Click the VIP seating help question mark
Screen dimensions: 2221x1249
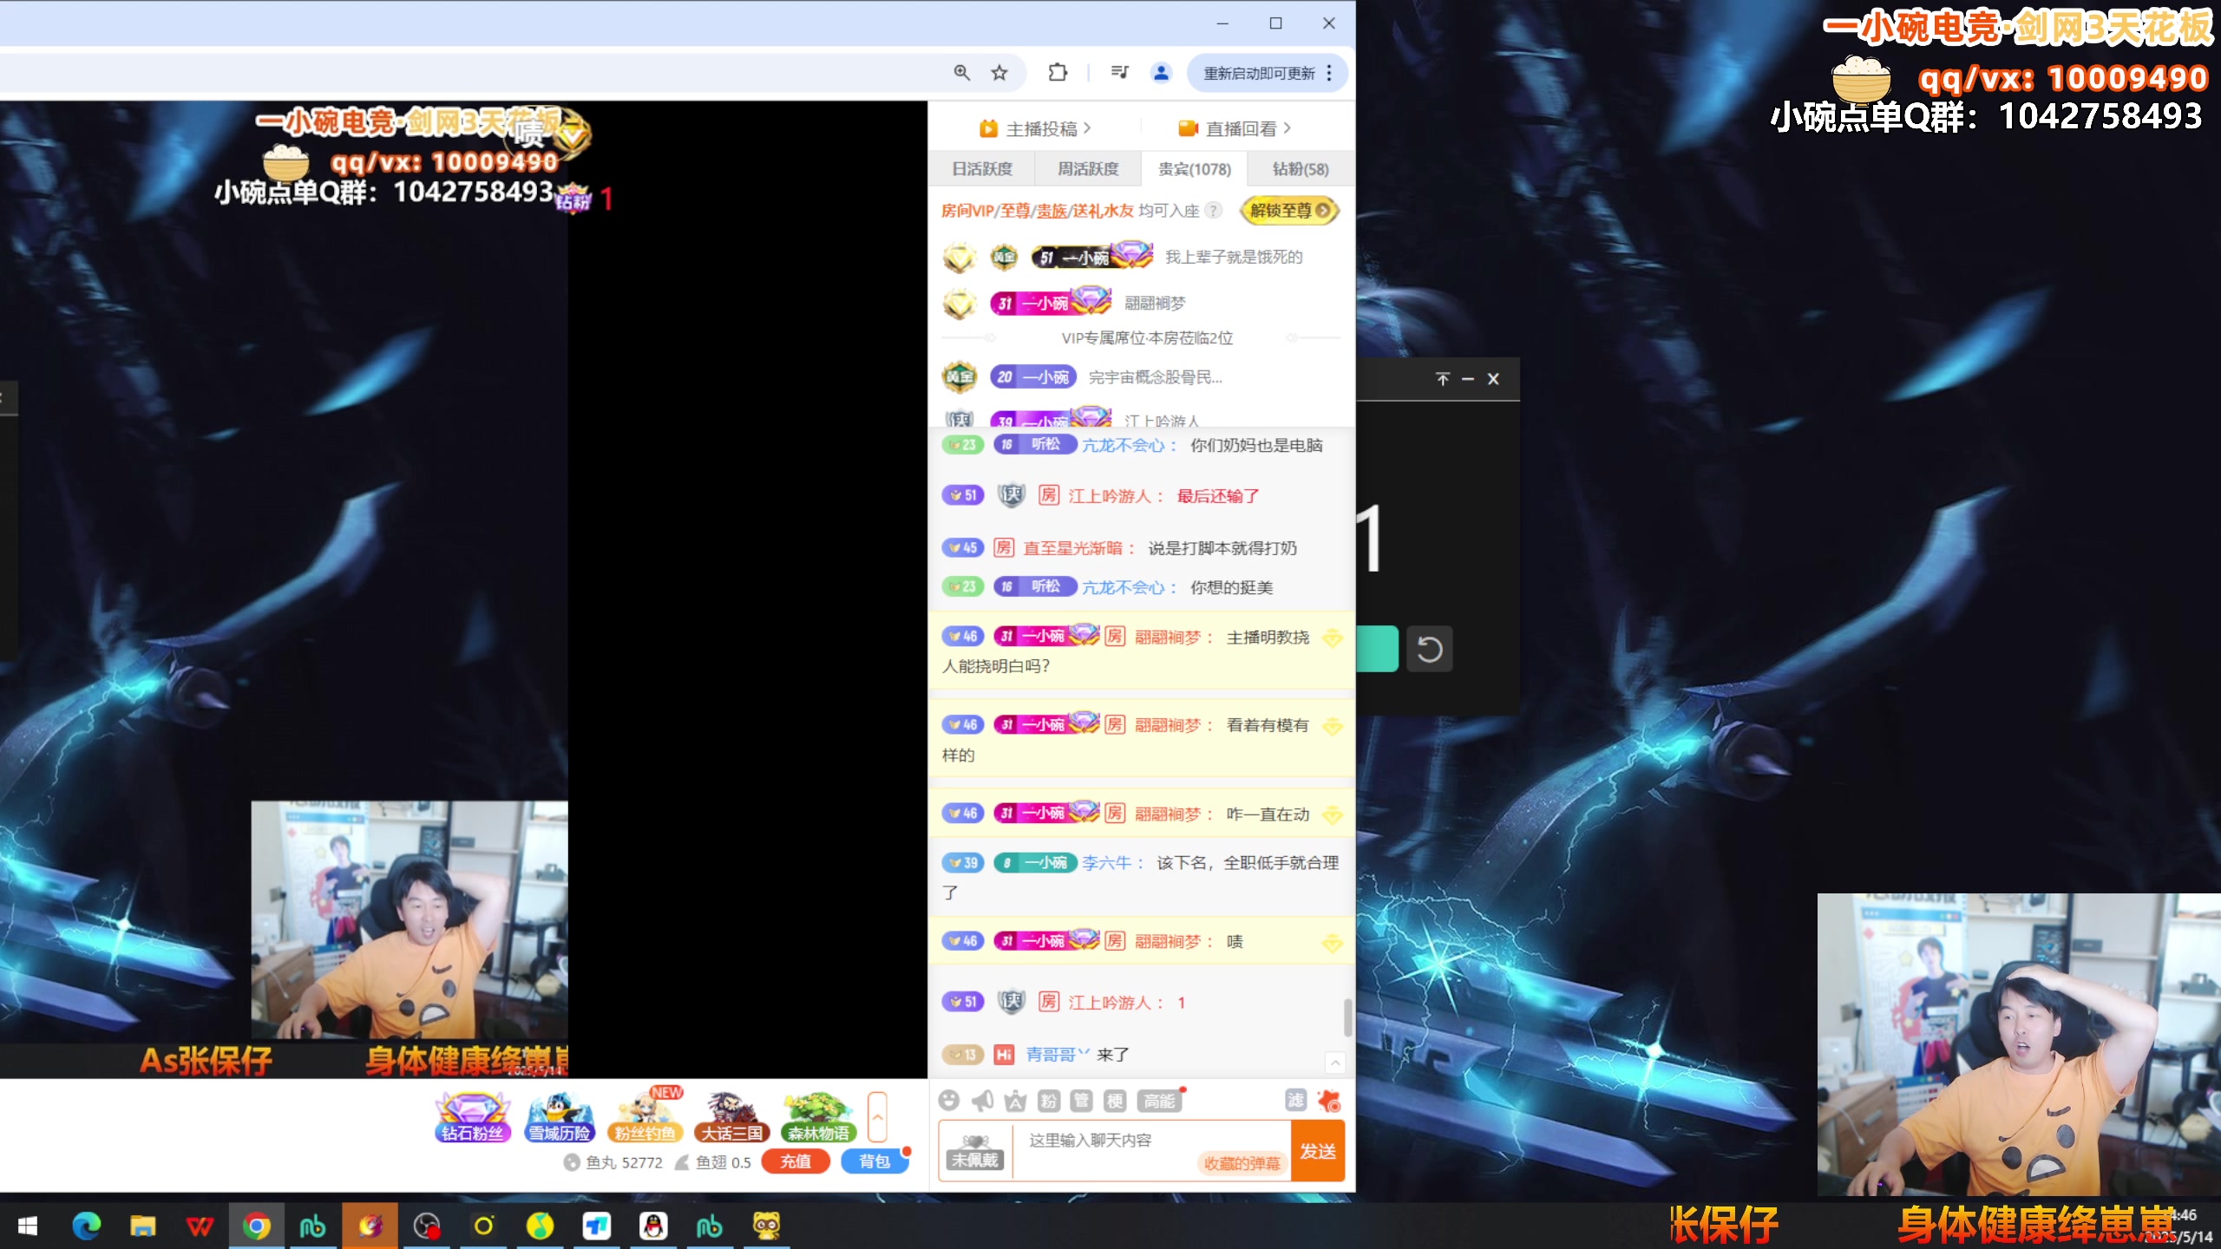1215,210
